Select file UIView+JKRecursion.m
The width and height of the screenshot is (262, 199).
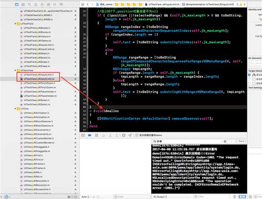pyautogui.click(x=36, y=185)
